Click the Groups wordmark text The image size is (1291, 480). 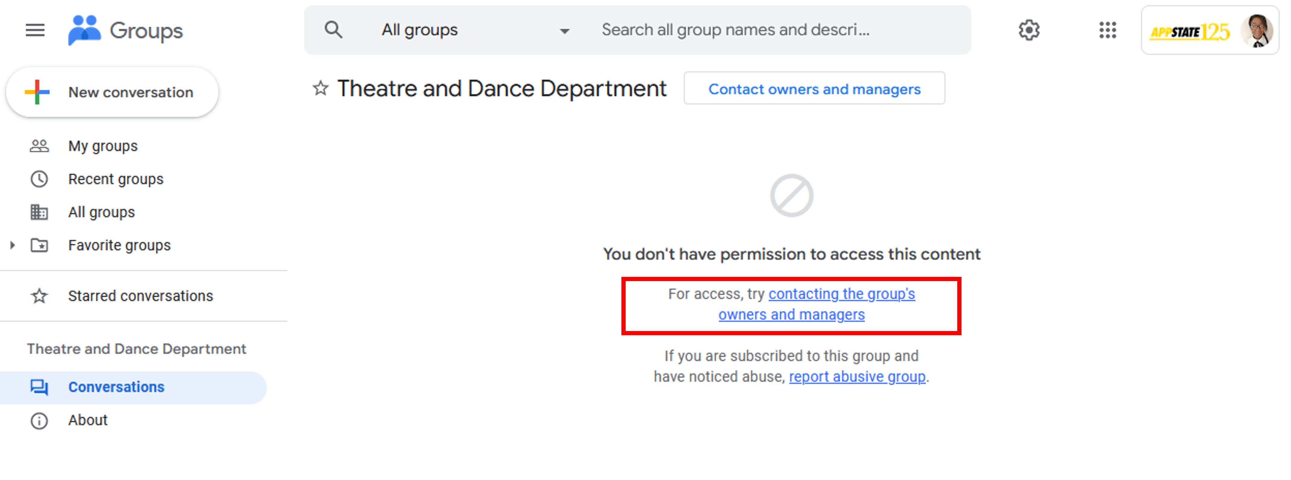pyautogui.click(x=146, y=31)
